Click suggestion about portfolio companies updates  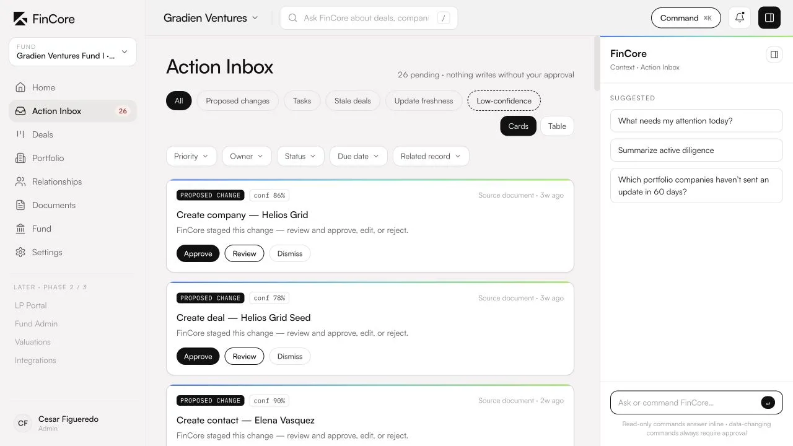[x=696, y=186]
